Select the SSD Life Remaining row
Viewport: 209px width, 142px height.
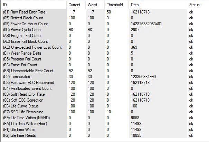point(105,112)
